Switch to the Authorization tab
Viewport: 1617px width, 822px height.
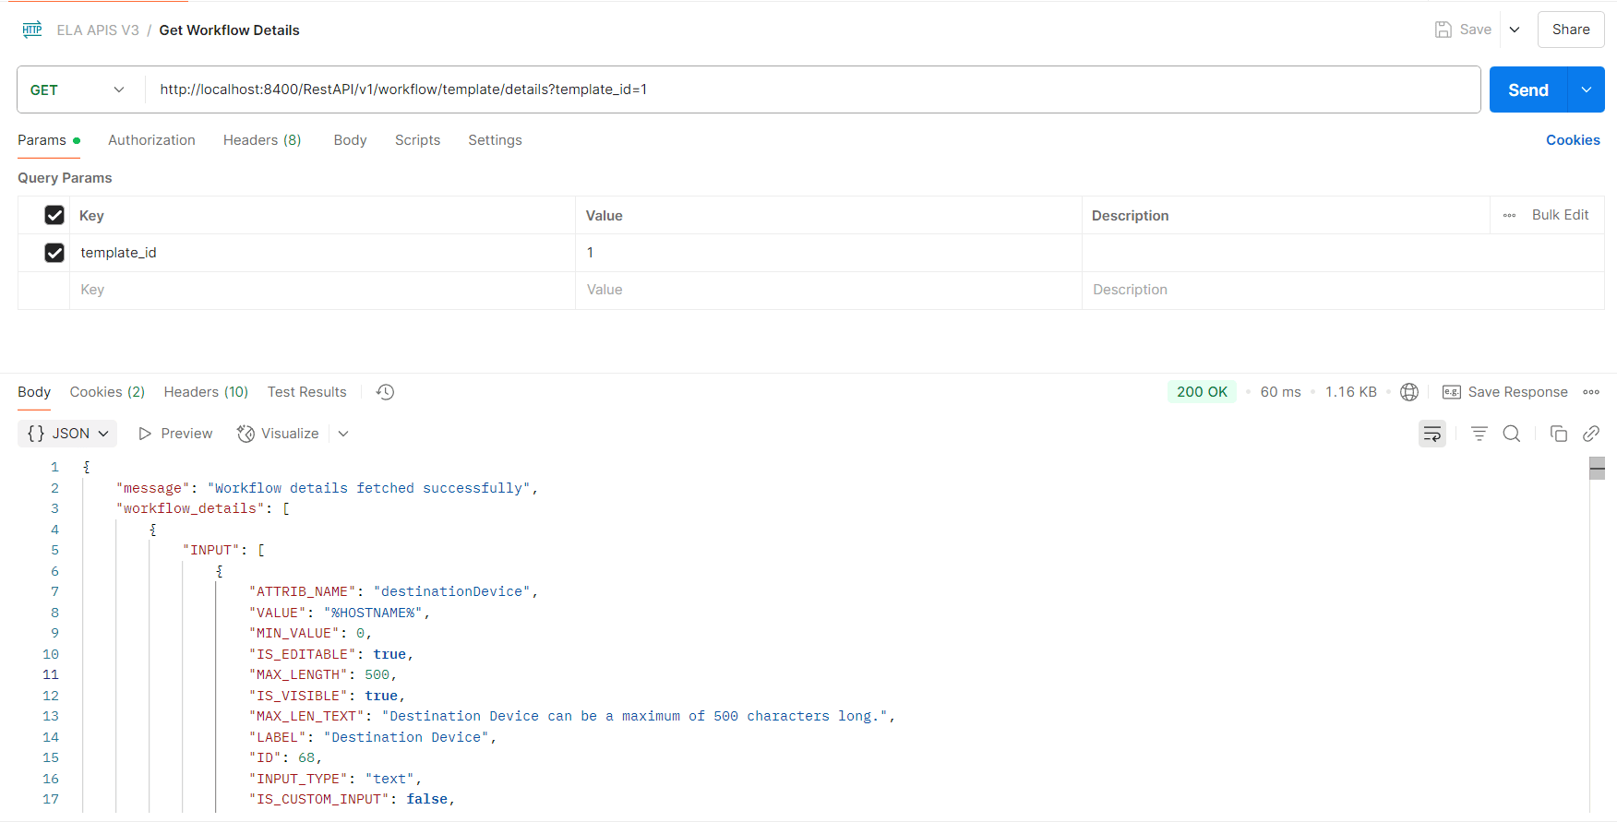point(151,140)
